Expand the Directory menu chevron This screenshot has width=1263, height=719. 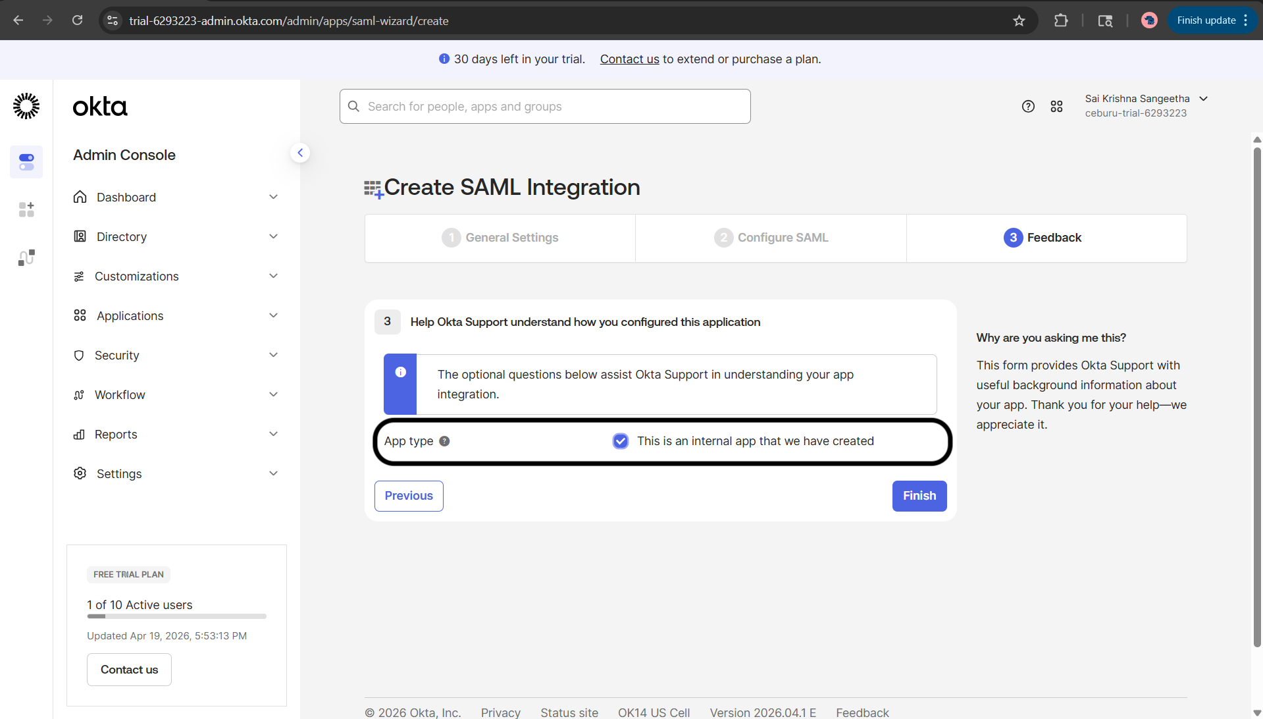tap(274, 236)
